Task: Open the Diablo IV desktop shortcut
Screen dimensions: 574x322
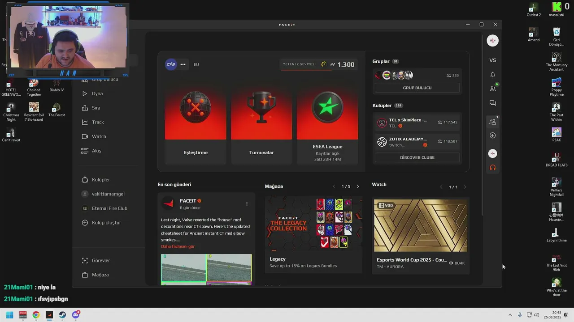Action: tap(57, 85)
